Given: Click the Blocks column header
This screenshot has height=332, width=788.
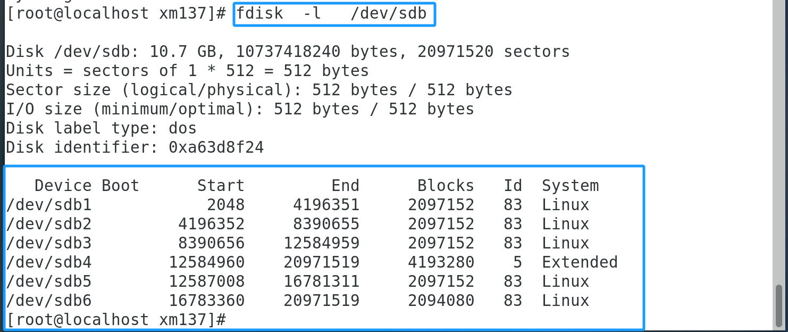Looking at the screenshot, I should (x=446, y=186).
